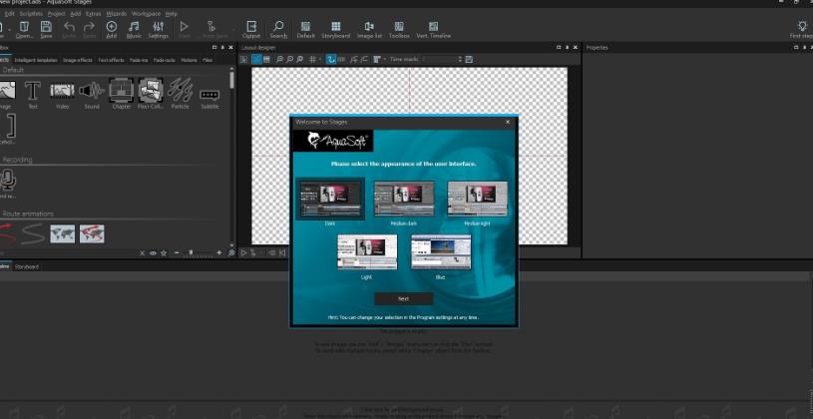
Task: Click the Time mark stepper arrows
Action: (x=460, y=60)
